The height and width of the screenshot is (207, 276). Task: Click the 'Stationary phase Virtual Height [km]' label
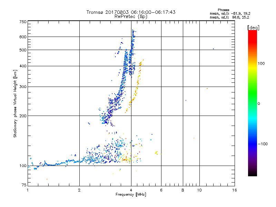15,103
